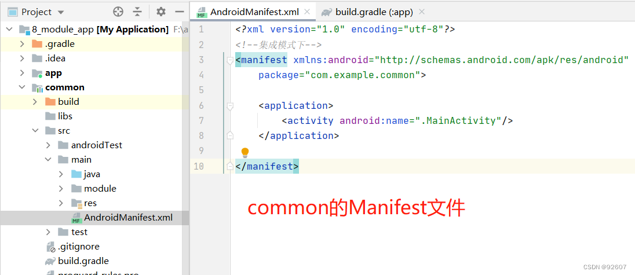Screen dimensions: 635x275
Task: Click the closing </manifest> tag
Action: tap(267, 166)
